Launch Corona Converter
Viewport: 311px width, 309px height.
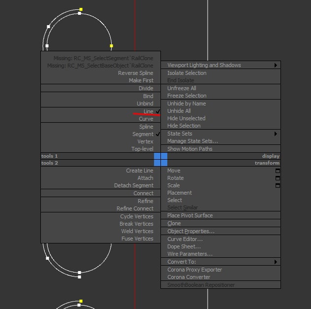pos(188,277)
